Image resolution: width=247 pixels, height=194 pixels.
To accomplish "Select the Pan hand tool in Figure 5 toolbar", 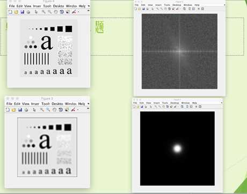I will pyautogui.click(x=54, y=110).
